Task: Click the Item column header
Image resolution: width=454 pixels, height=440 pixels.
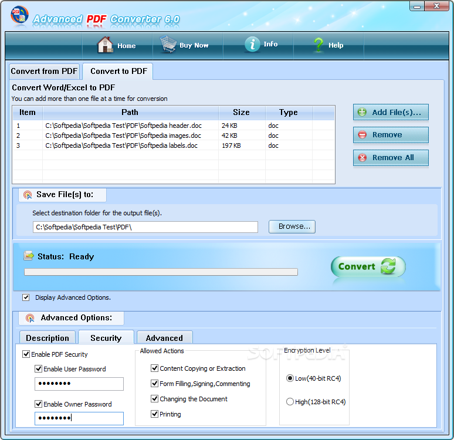Action: 28,113
